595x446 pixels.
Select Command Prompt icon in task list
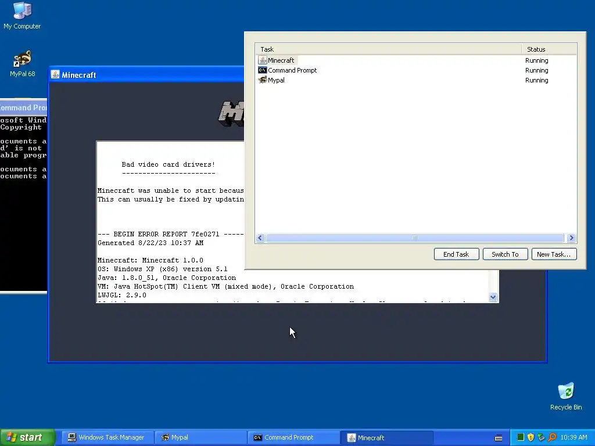(x=262, y=70)
